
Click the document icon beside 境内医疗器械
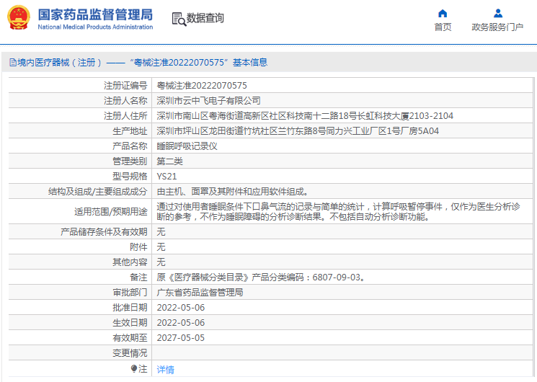click(x=13, y=63)
